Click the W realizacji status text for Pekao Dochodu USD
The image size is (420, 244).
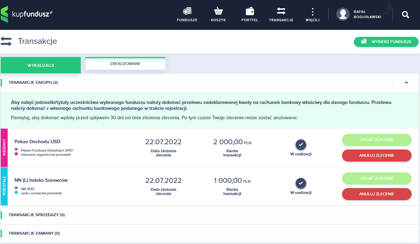(x=301, y=154)
